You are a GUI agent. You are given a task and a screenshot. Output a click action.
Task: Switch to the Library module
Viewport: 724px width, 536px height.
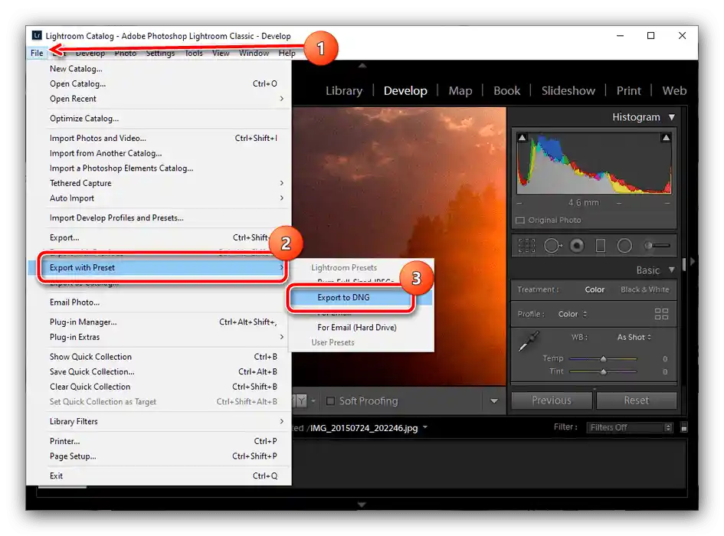pyautogui.click(x=343, y=90)
